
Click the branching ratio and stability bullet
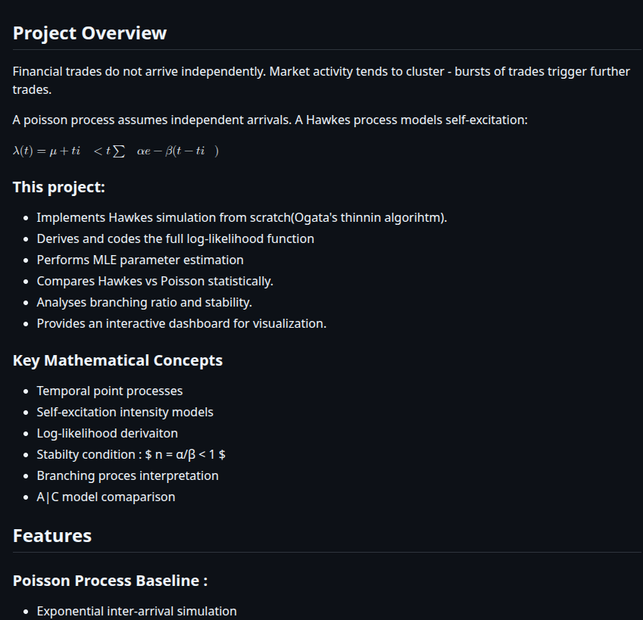point(144,303)
